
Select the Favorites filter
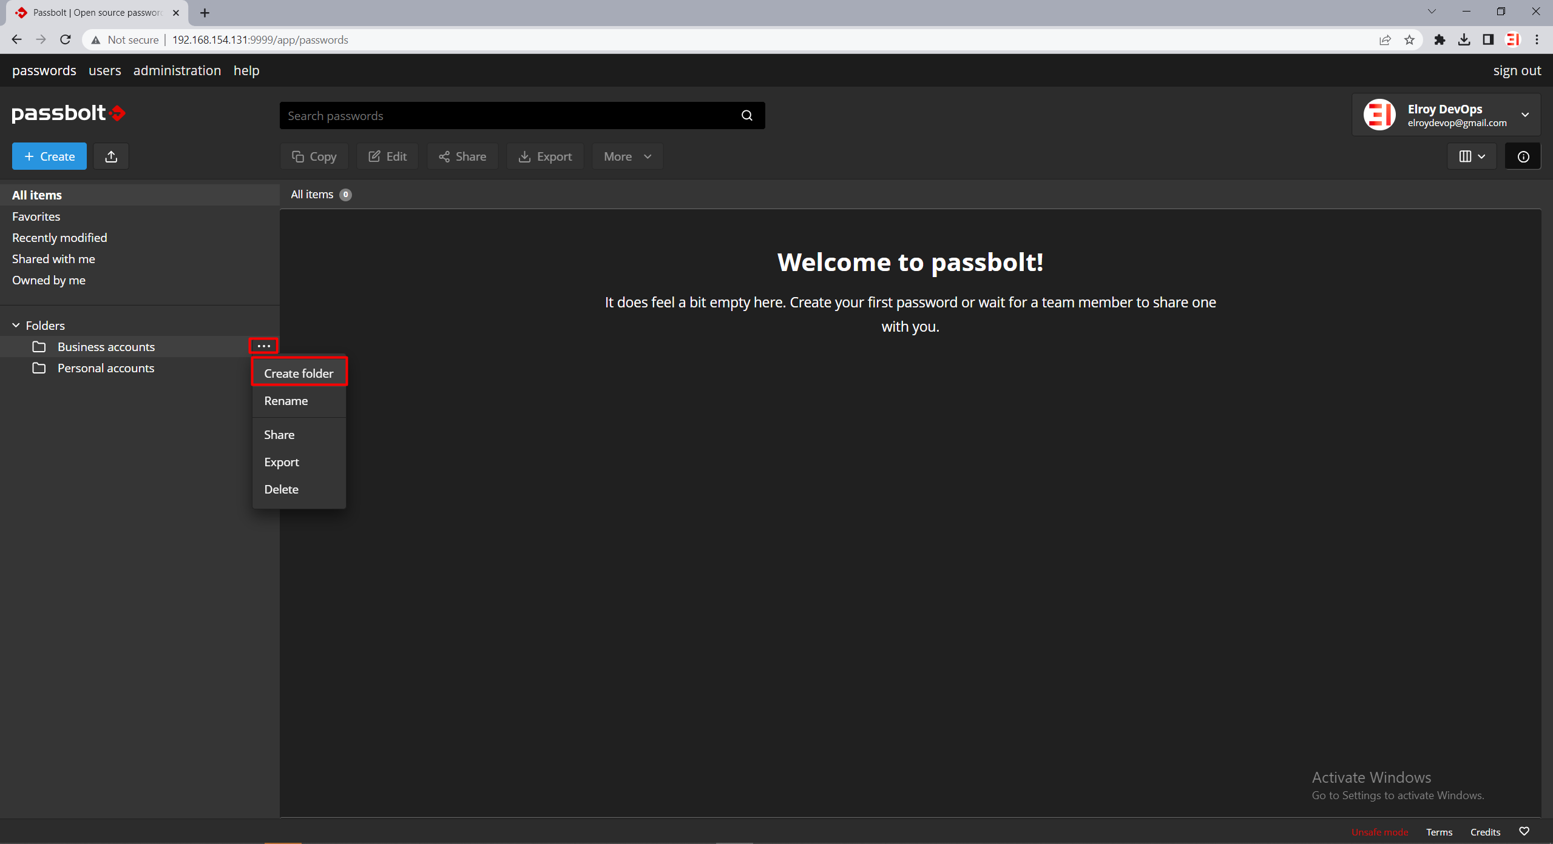pyautogui.click(x=140, y=216)
